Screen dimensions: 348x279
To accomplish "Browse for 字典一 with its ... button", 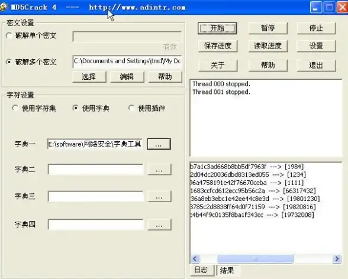I will (159, 144).
